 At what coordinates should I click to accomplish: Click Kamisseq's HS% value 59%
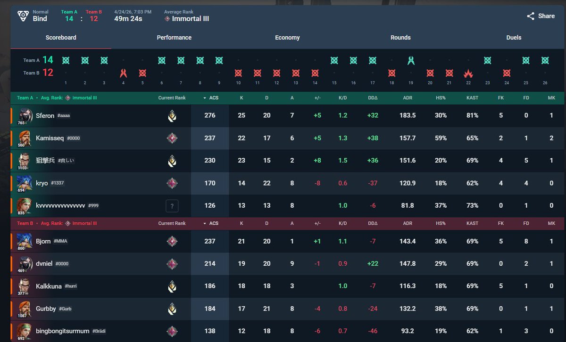click(441, 138)
